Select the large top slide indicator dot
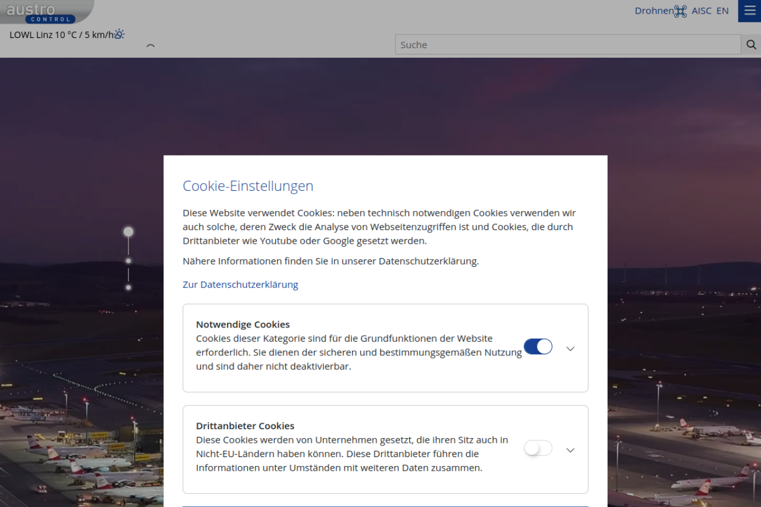 (128, 232)
